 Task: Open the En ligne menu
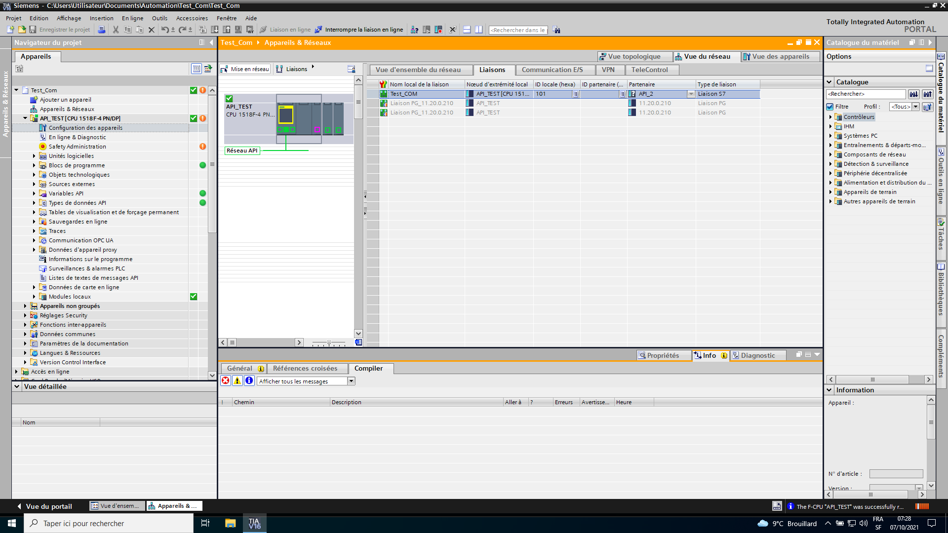pyautogui.click(x=132, y=18)
